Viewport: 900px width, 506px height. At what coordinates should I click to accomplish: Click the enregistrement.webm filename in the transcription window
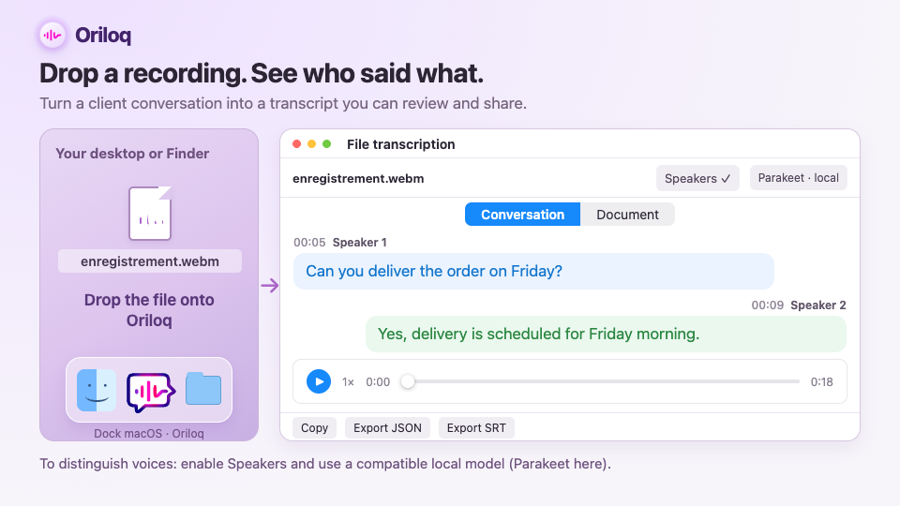[358, 178]
